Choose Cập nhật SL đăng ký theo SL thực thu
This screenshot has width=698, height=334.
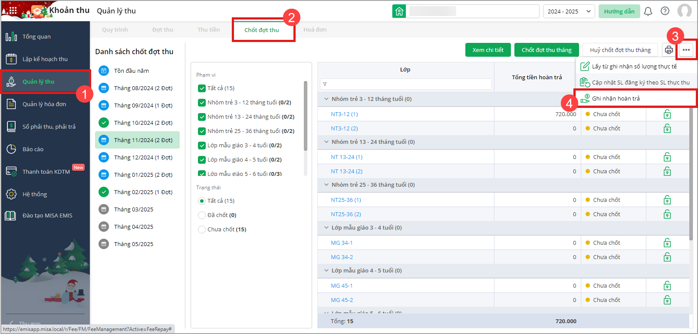[636, 82]
